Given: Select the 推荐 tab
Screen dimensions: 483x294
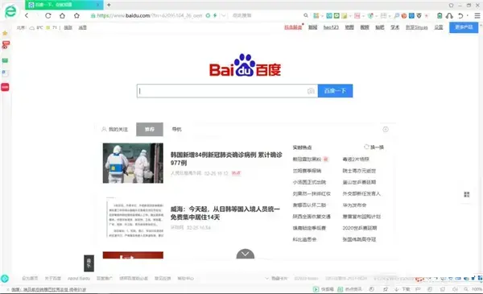Looking at the screenshot, I should point(150,130).
